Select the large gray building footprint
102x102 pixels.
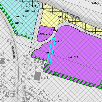pos(37,76)
